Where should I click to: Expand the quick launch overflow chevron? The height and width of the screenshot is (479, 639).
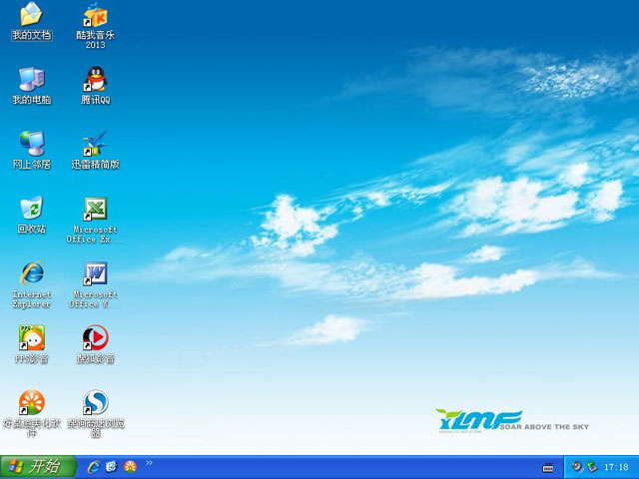(150, 464)
